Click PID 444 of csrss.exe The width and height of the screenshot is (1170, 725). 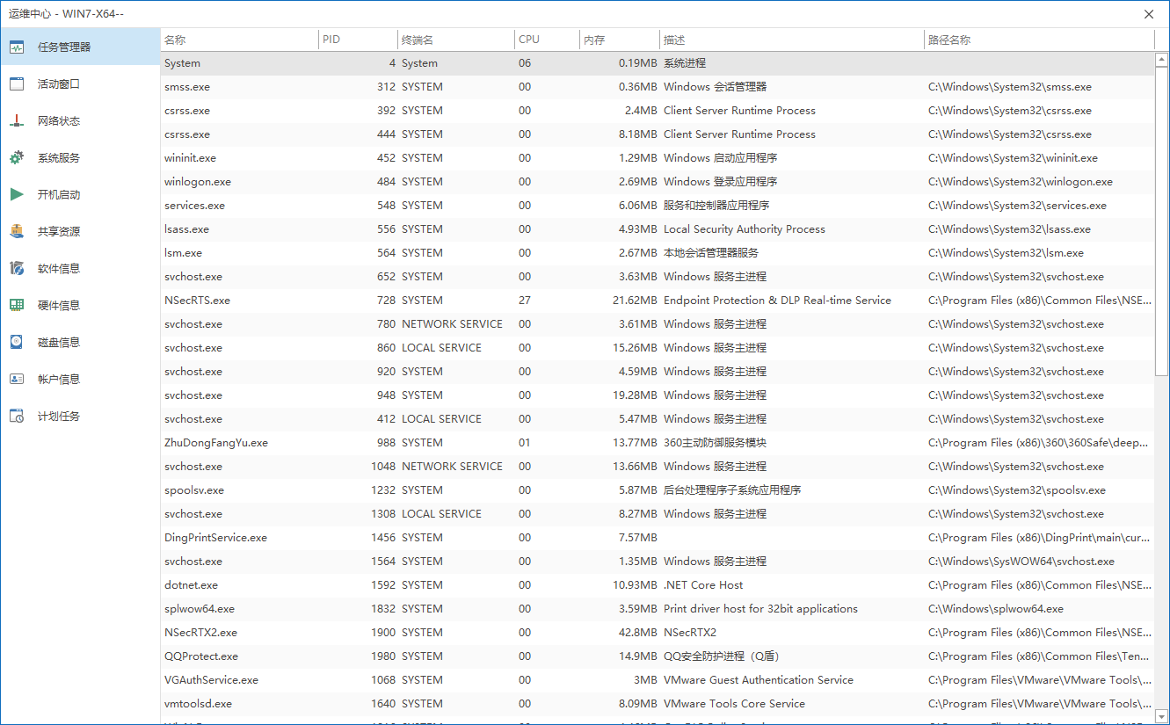[386, 134]
